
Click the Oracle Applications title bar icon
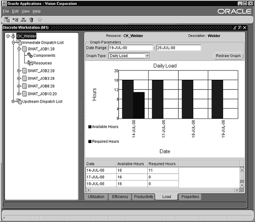4,4
